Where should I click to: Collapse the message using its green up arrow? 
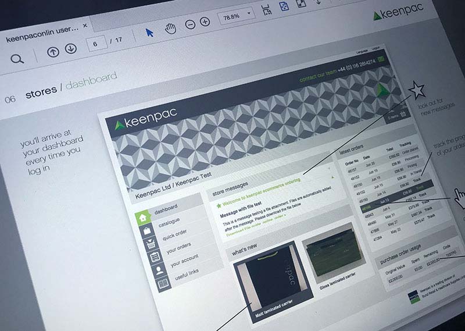click(332, 177)
